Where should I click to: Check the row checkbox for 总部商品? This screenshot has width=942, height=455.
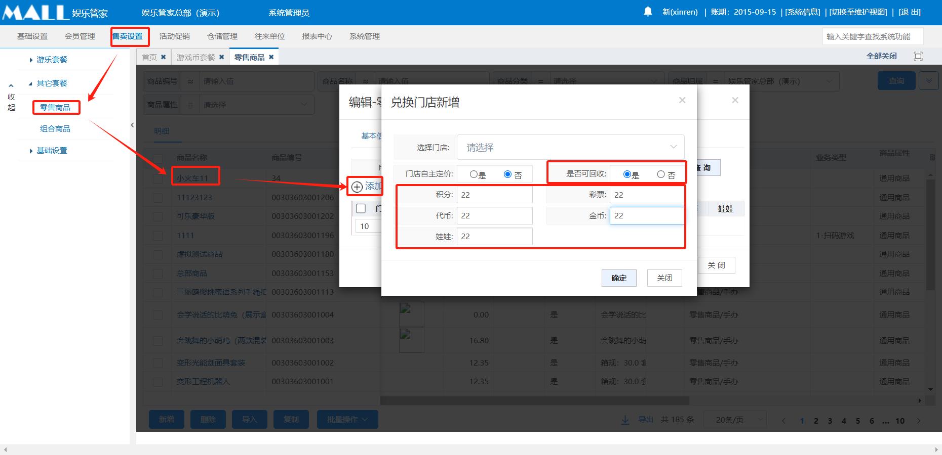tap(158, 274)
